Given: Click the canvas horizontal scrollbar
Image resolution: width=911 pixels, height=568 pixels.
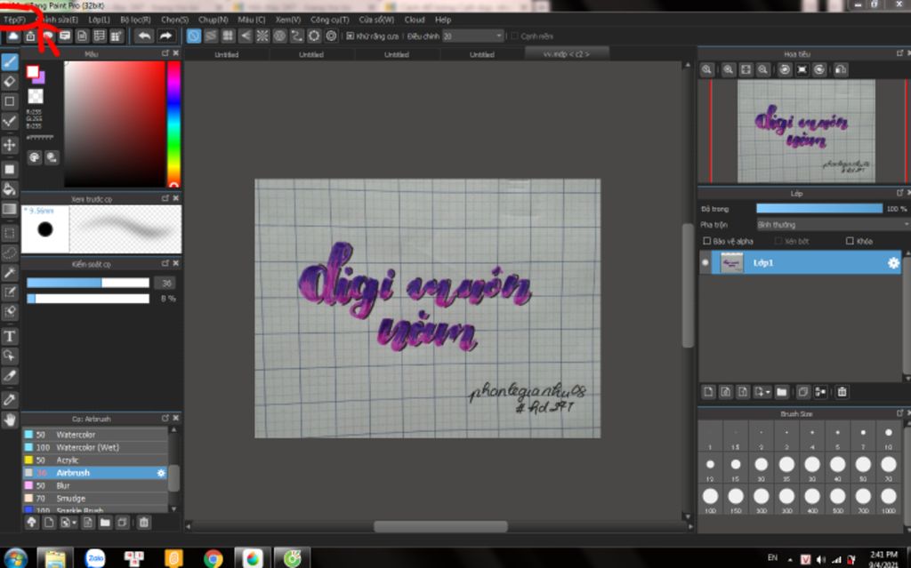Looking at the screenshot, I should 440,526.
